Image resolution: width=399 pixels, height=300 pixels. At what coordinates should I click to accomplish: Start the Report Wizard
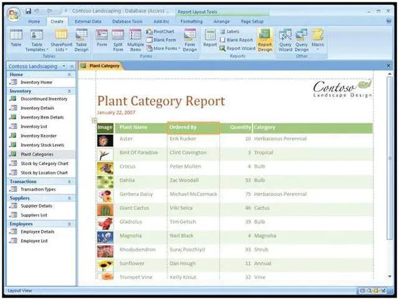240,48
